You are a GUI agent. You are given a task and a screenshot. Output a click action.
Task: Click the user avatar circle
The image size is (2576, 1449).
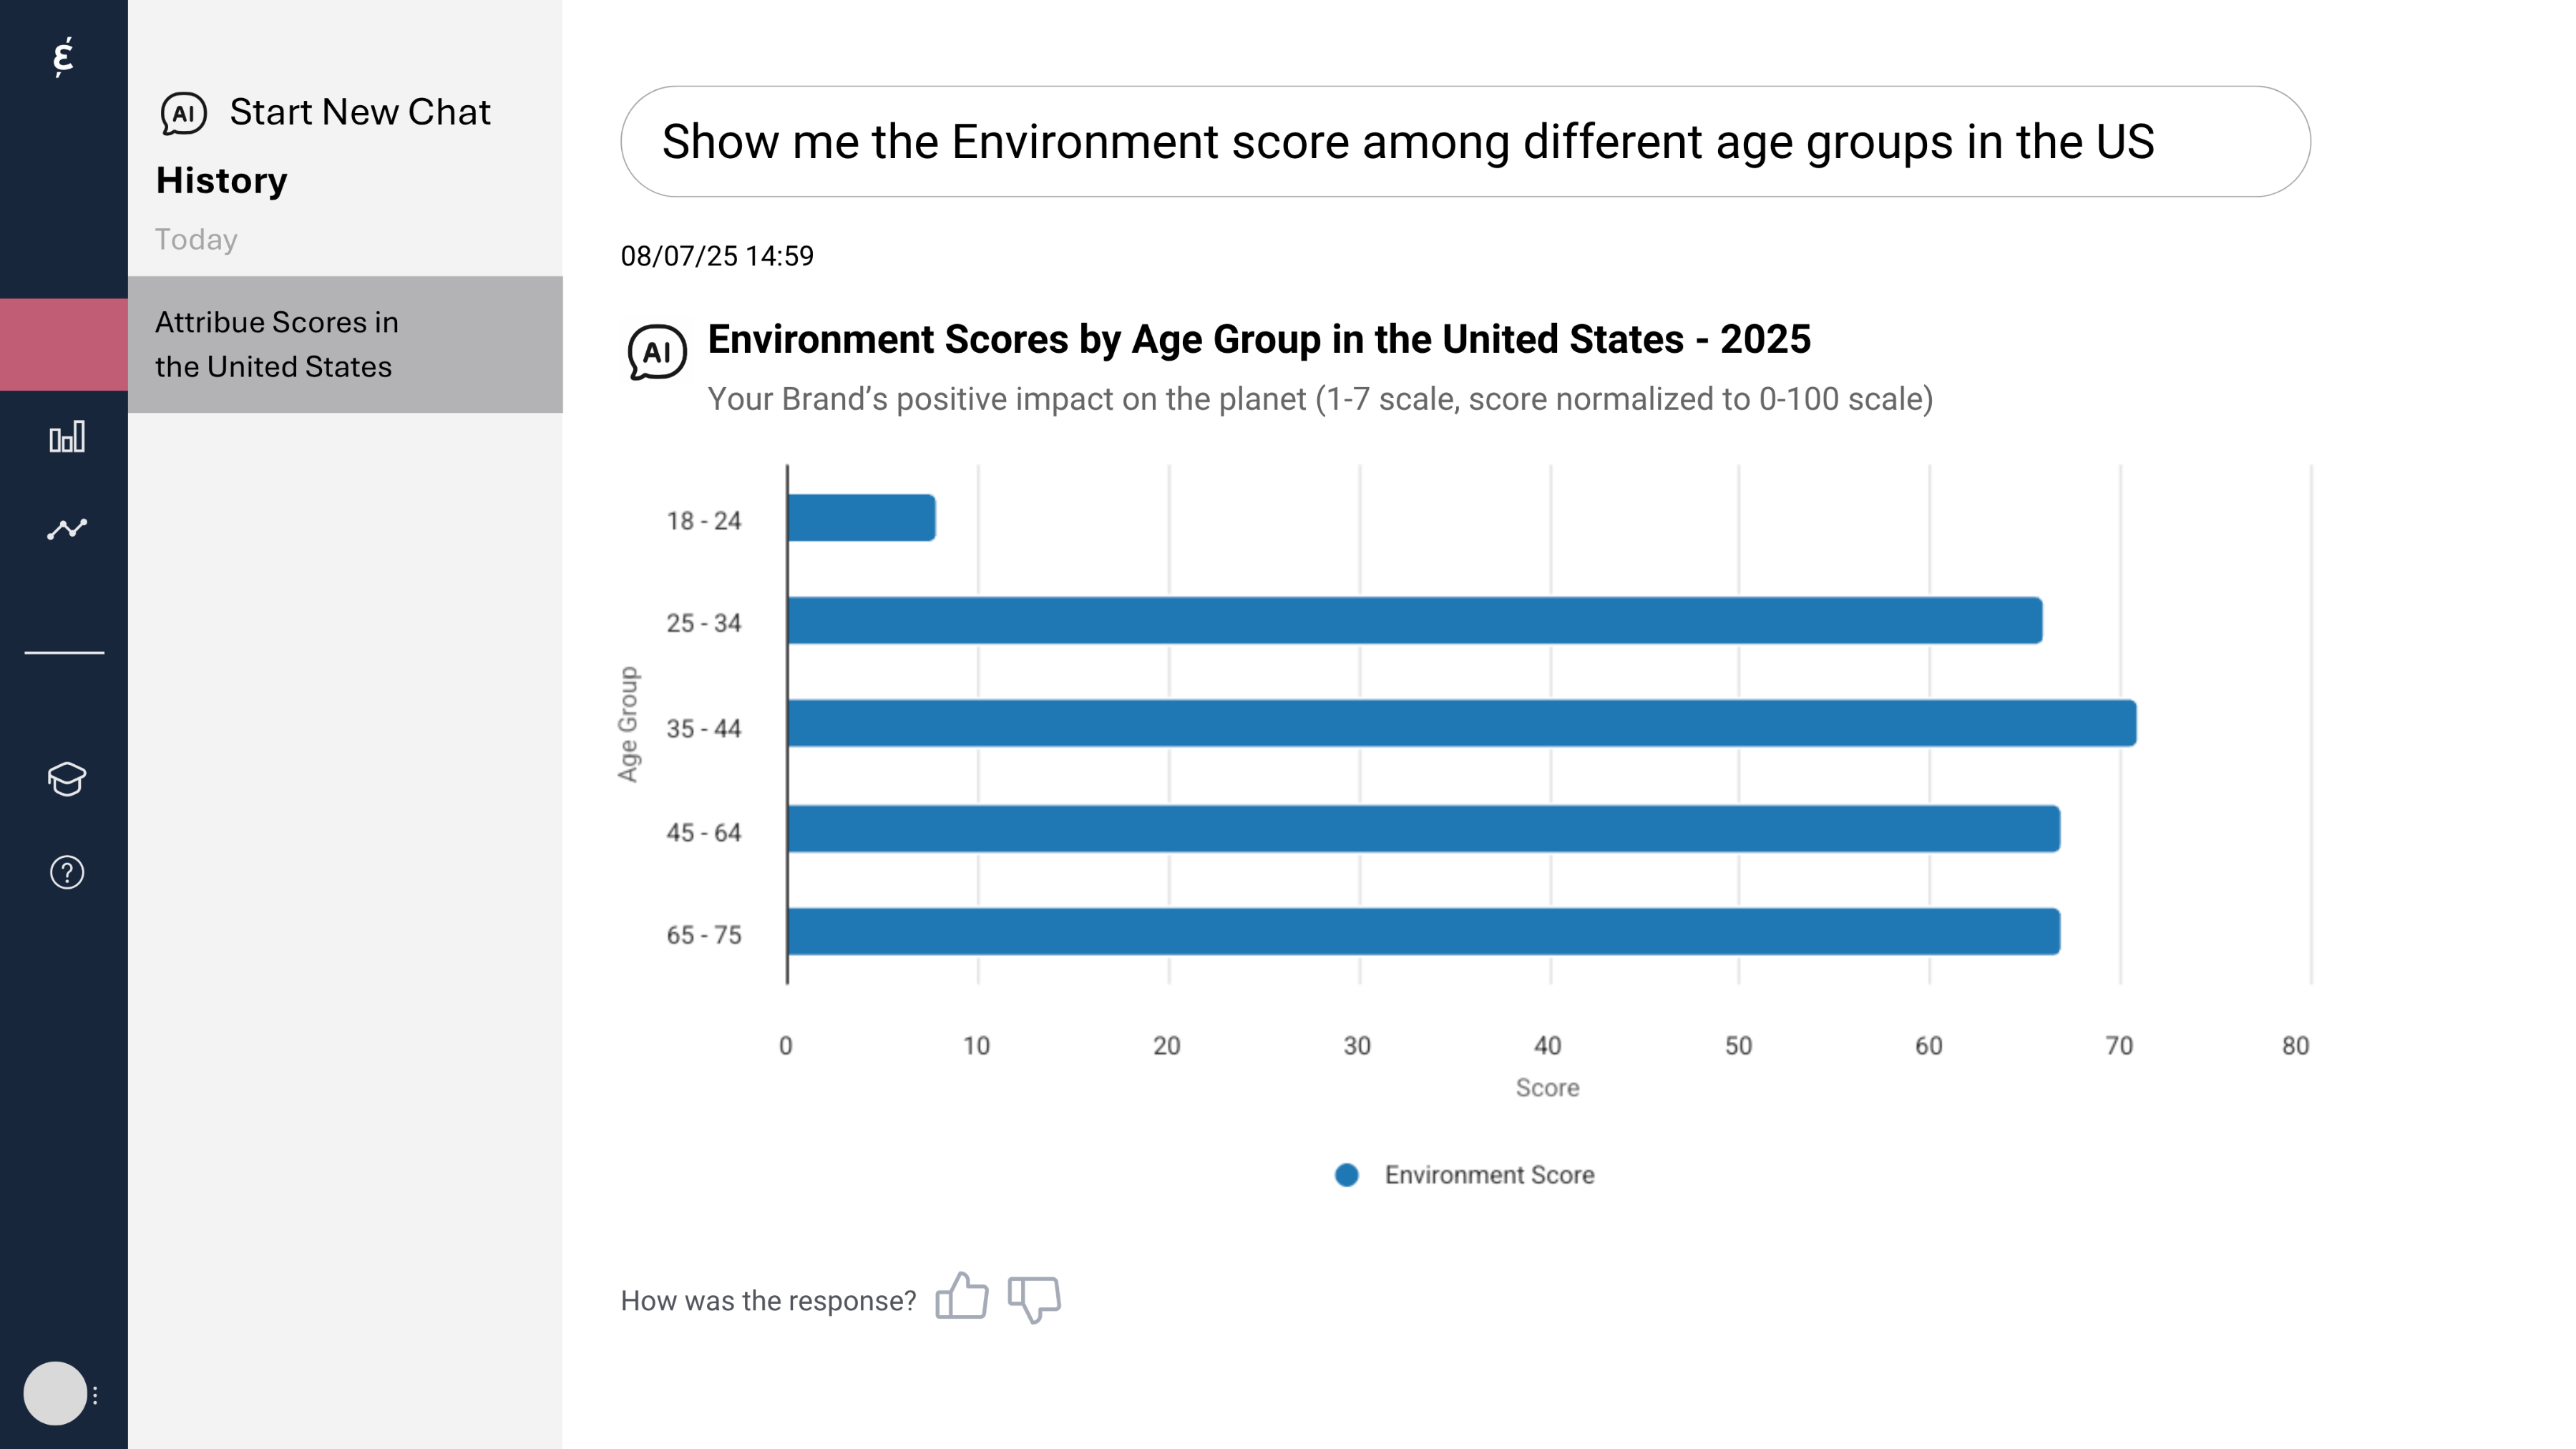pyautogui.click(x=55, y=1393)
